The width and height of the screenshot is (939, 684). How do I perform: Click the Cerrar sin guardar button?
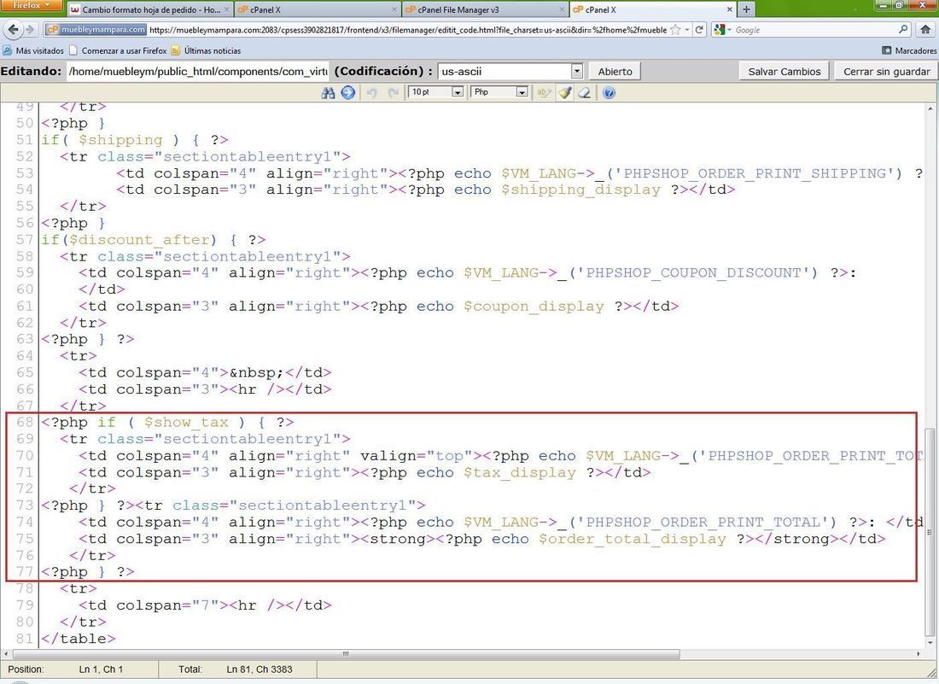tap(886, 71)
